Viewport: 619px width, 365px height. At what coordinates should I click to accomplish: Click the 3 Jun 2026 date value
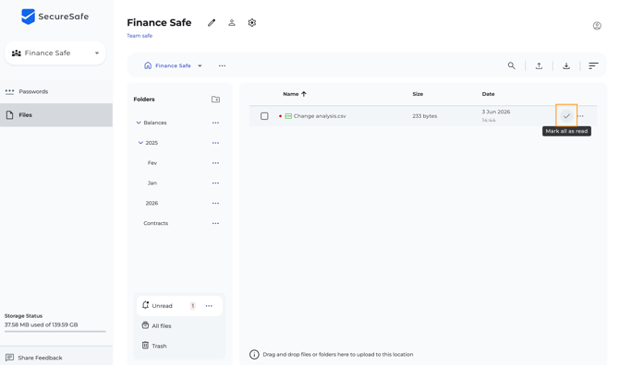[x=496, y=112]
